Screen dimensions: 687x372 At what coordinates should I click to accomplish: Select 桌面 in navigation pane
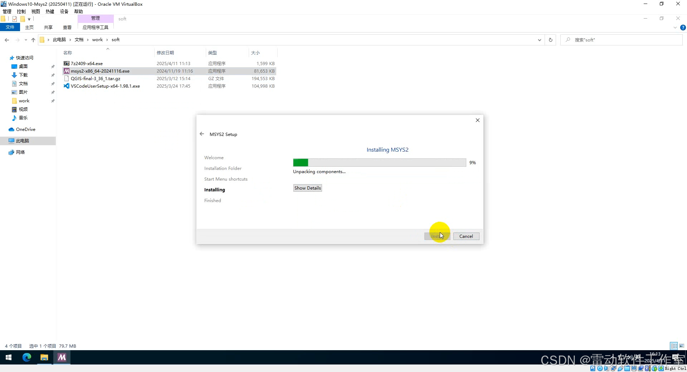click(x=23, y=66)
